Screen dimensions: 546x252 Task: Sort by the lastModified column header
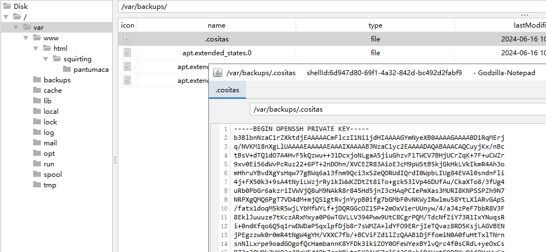pyautogui.click(x=500, y=25)
